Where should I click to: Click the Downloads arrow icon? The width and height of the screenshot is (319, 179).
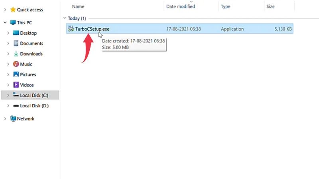[x=16, y=54]
